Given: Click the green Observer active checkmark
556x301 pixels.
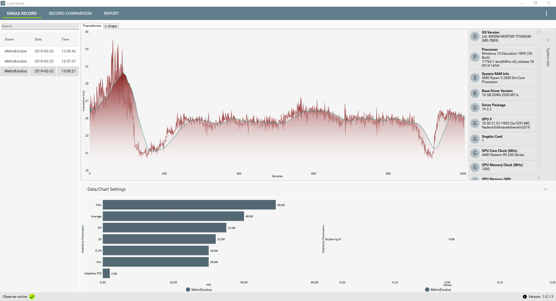Looking at the screenshot, I should coord(32,297).
